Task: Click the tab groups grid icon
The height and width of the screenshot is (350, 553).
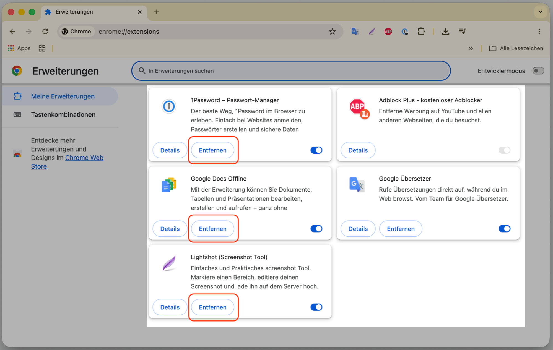Action: click(x=42, y=48)
